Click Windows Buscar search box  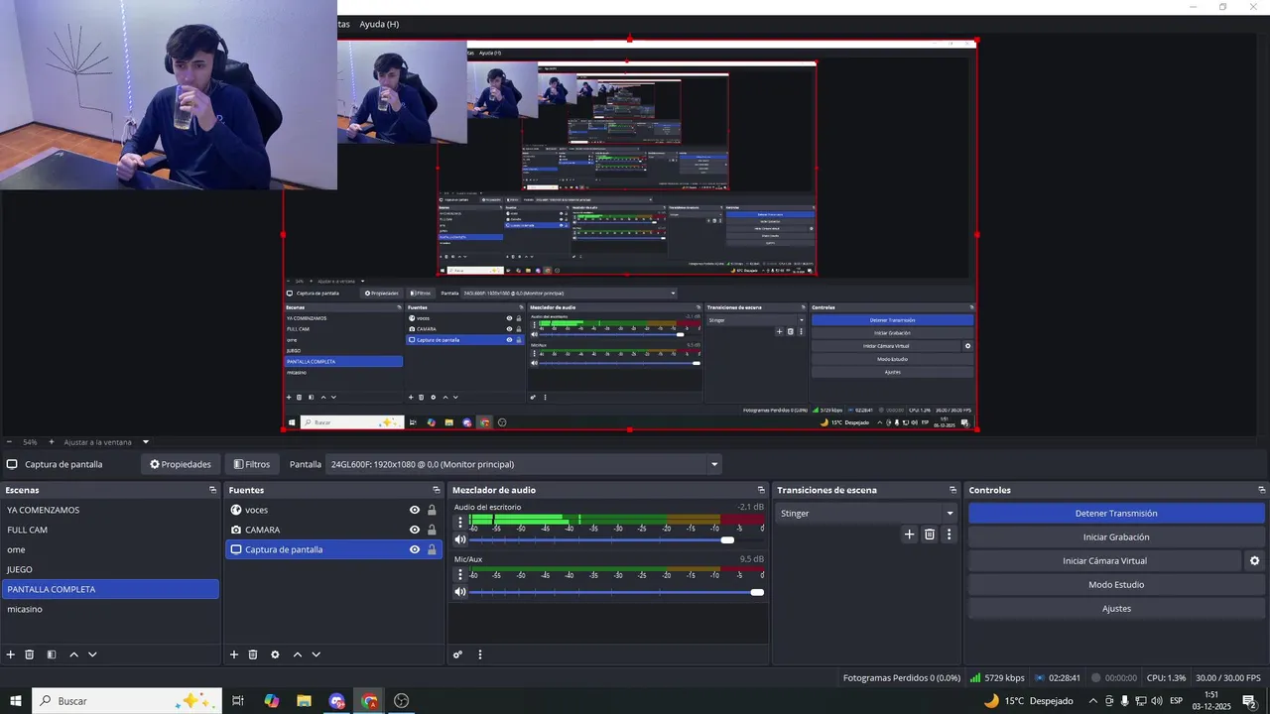pyautogui.click(x=127, y=701)
